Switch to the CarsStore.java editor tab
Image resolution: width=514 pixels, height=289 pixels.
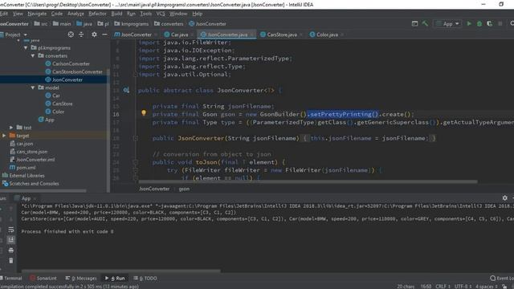click(281, 35)
